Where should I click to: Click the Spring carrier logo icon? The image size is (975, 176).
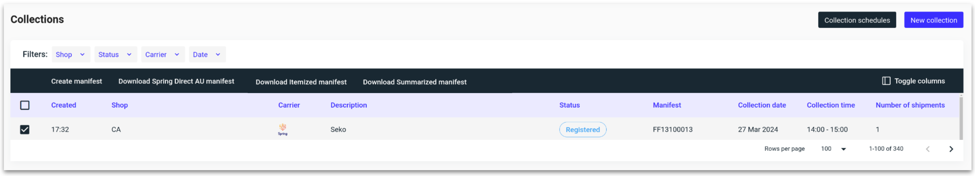coord(282,129)
